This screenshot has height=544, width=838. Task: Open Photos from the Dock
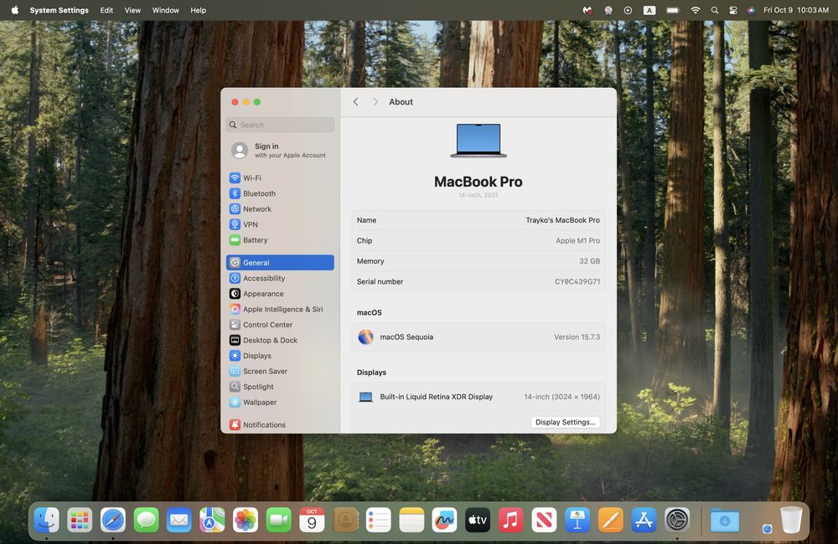246,520
